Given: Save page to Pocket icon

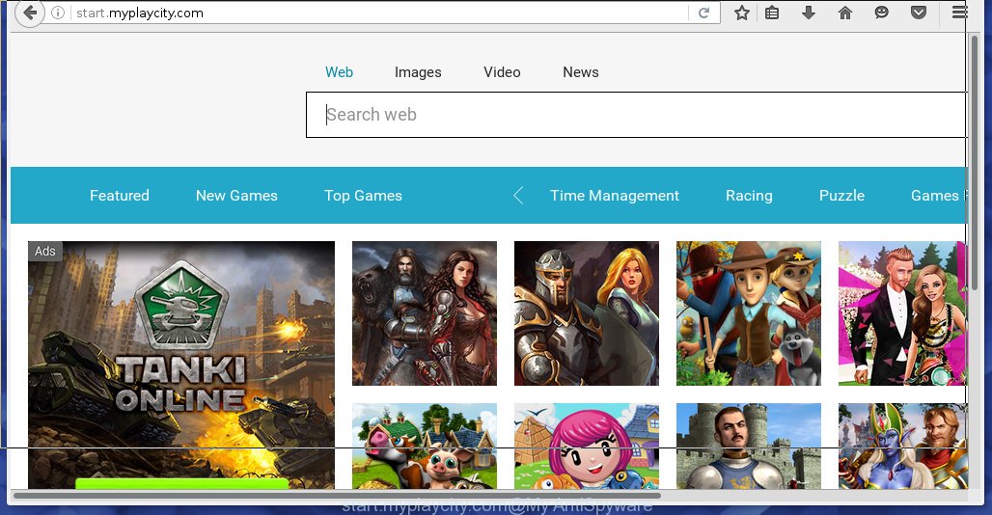Looking at the screenshot, I should tap(919, 13).
